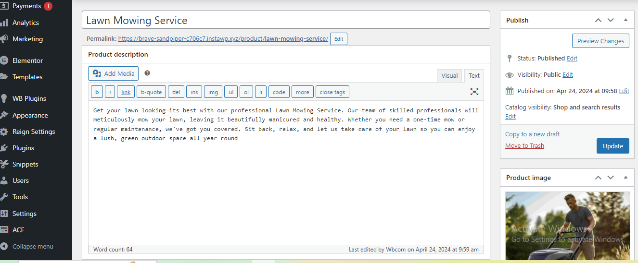Collapse the Product image panel
Screen dimensions: 638x263
(625, 178)
